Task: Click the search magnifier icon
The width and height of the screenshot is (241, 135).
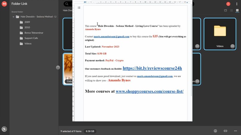Action: coord(67,4)
